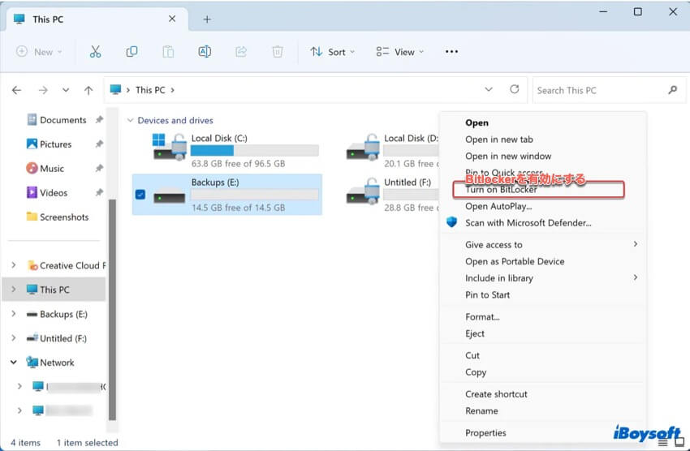Click the search magnifier icon

coord(672,90)
